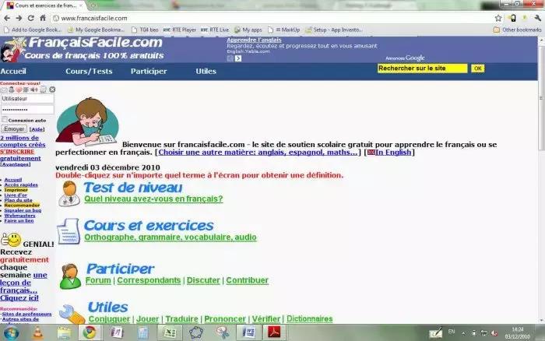The image size is (545, 341).
Task: Click the smiley thumbs-up GENIAL icon
Action: point(11,240)
